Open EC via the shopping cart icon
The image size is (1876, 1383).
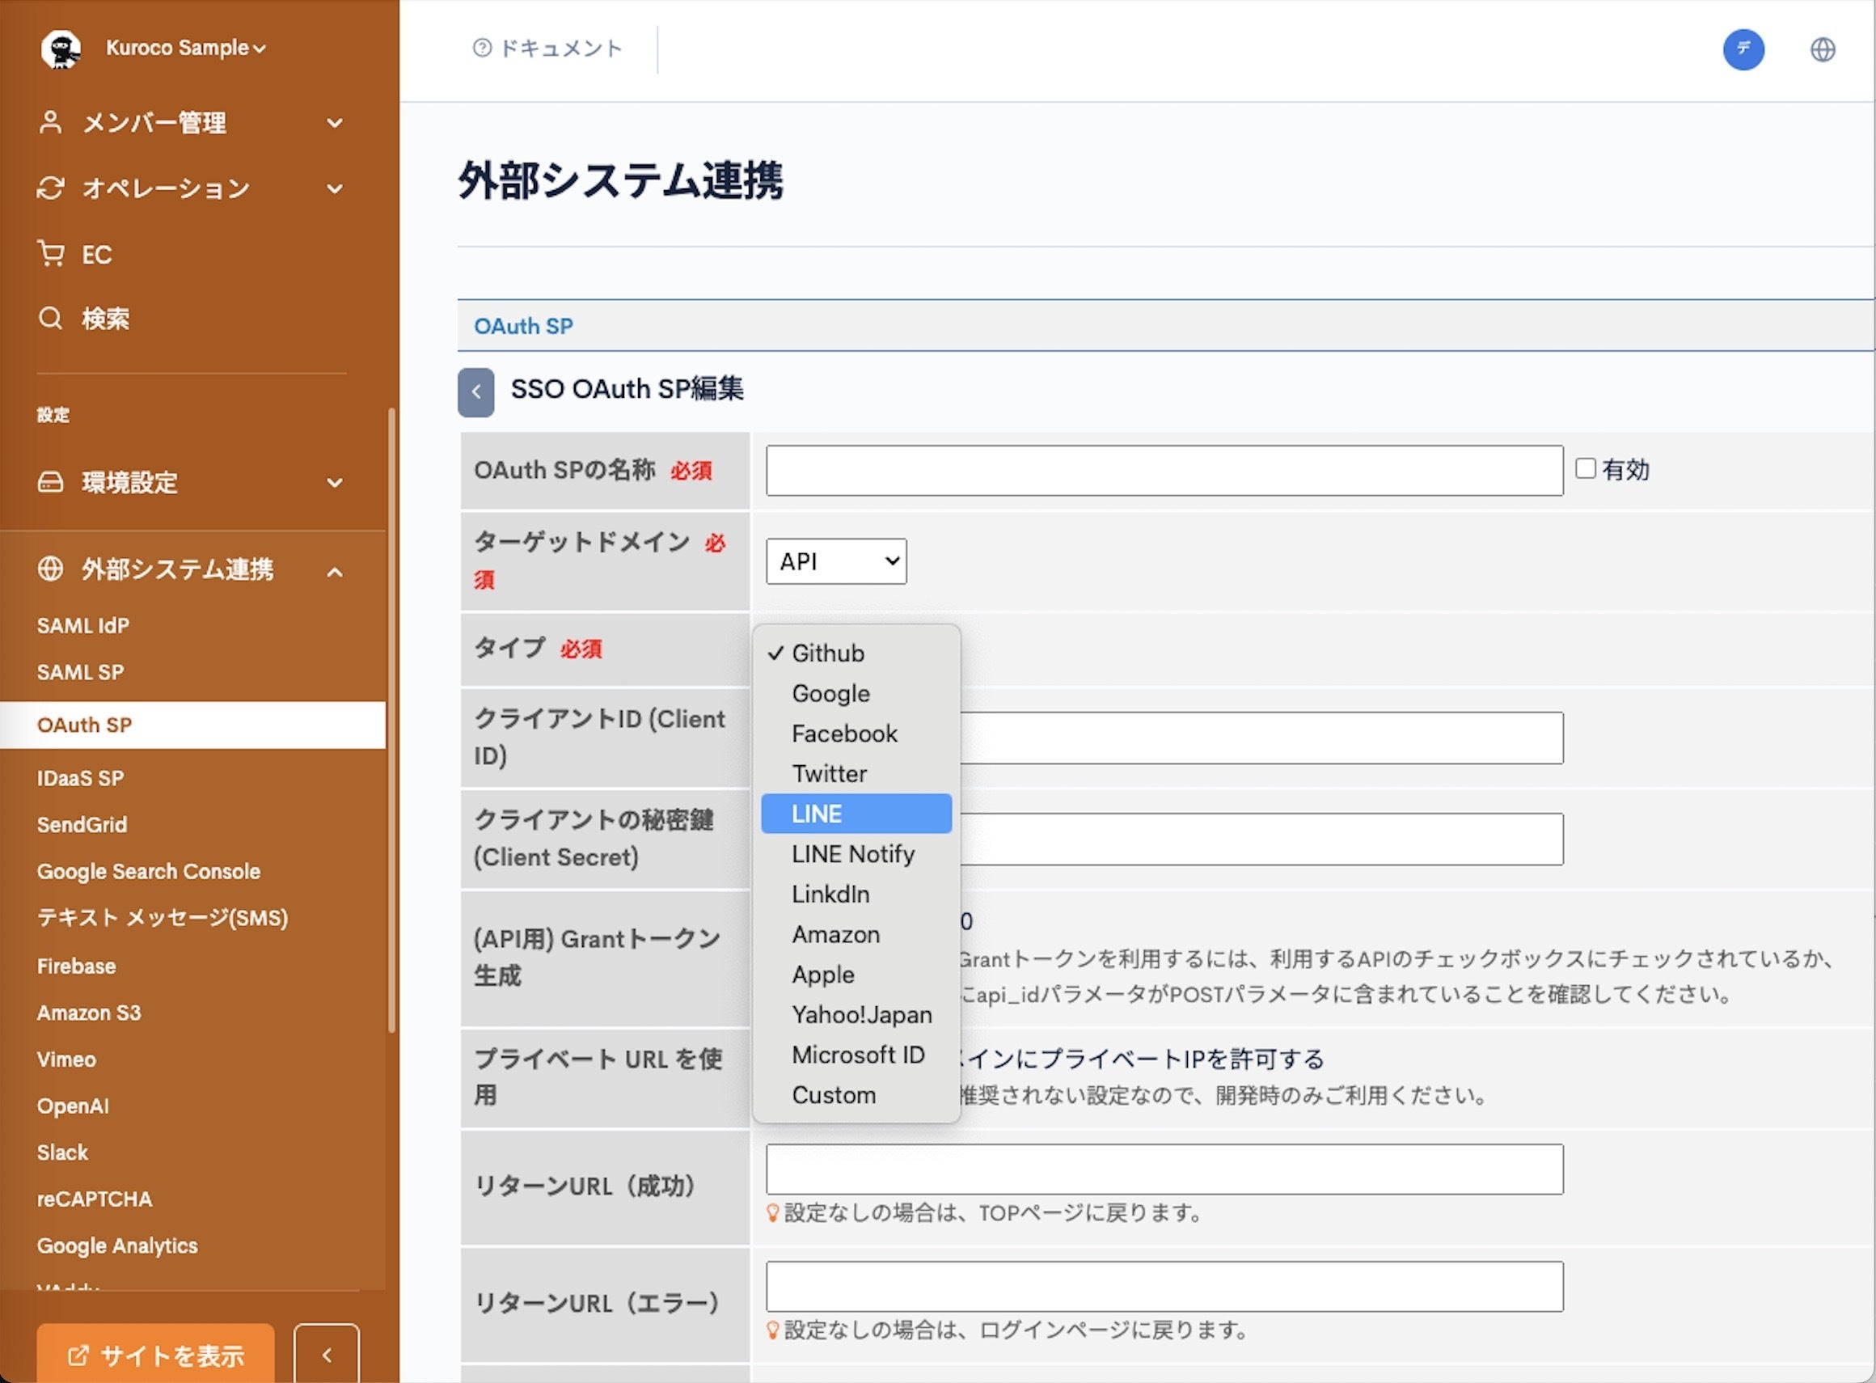[x=52, y=254]
